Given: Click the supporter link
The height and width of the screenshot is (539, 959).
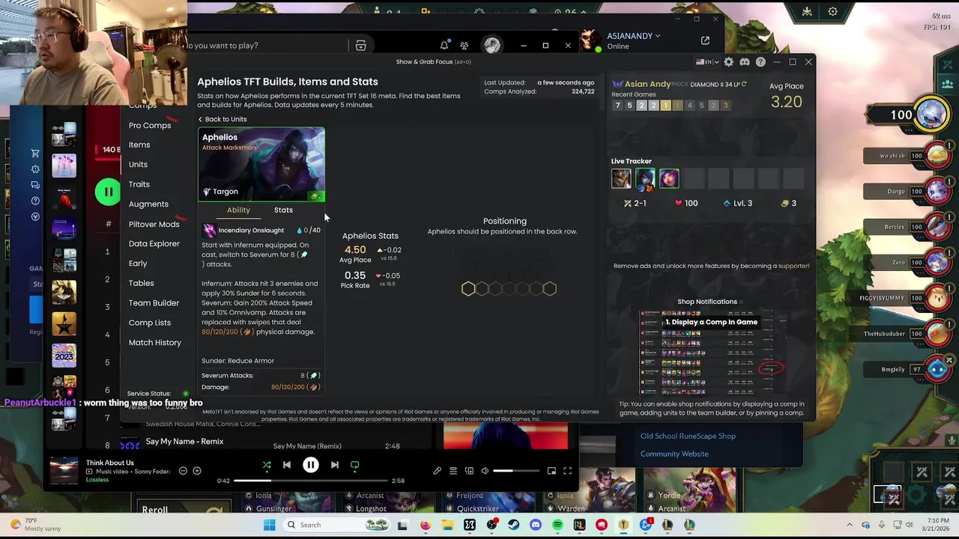Looking at the screenshot, I should click(x=793, y=266).
